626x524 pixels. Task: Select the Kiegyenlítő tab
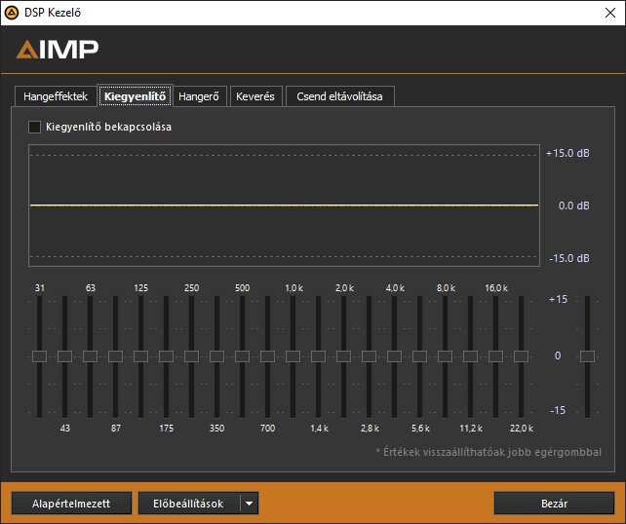point(135,96)
